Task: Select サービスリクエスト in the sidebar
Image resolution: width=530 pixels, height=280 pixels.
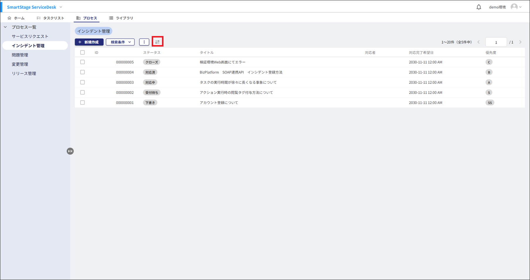Action: click(30, 36)
